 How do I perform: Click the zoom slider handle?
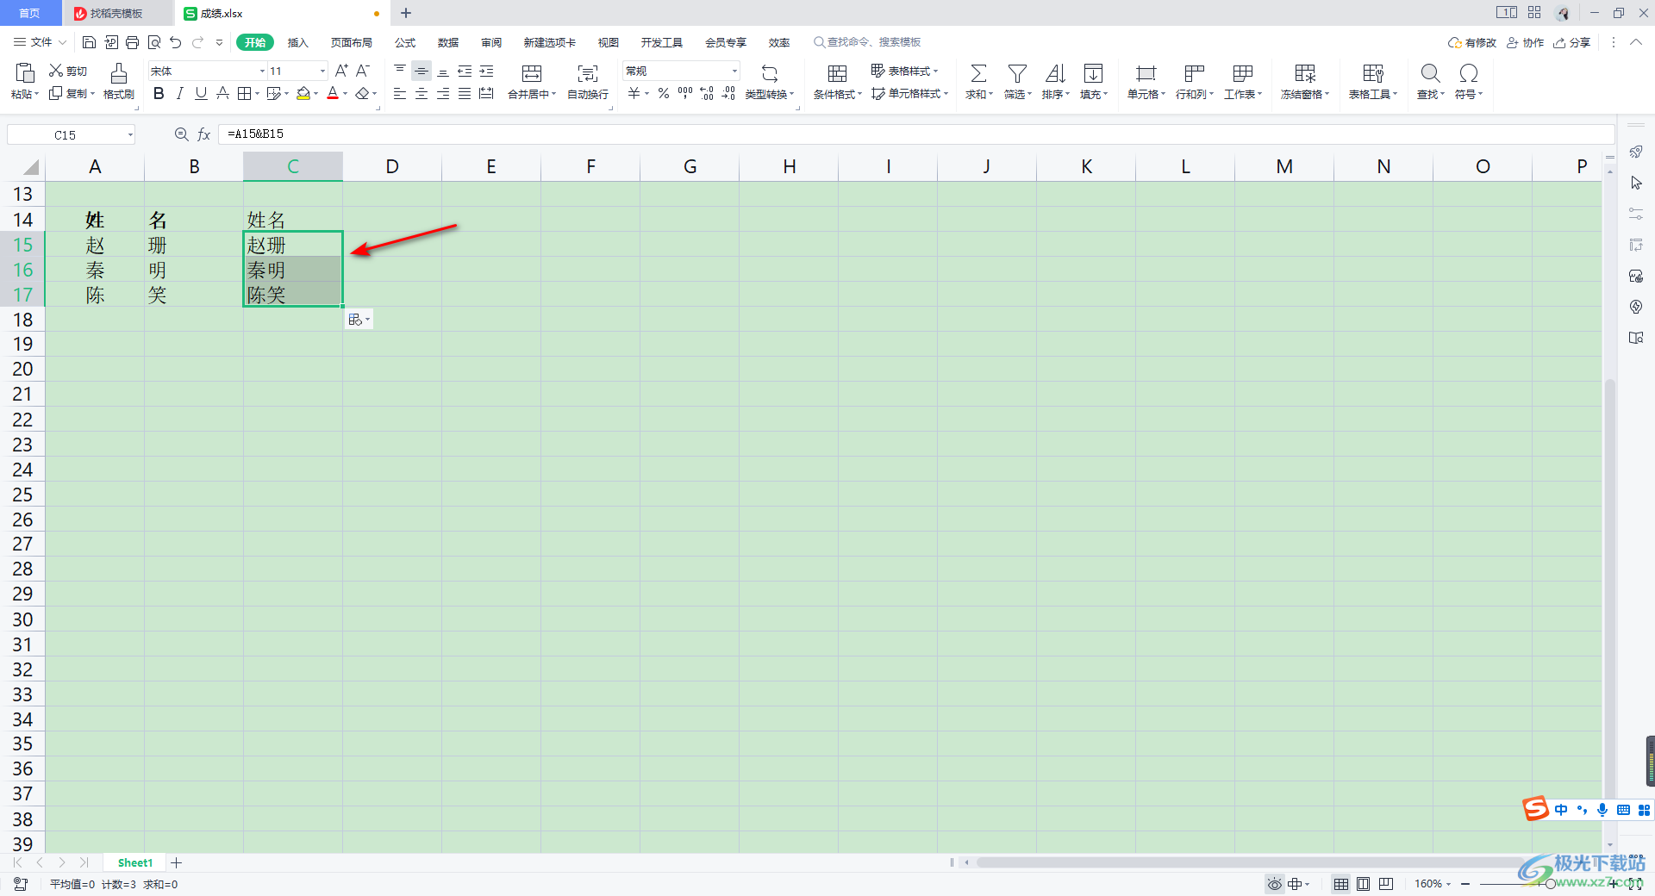(x=1550, y=884)
